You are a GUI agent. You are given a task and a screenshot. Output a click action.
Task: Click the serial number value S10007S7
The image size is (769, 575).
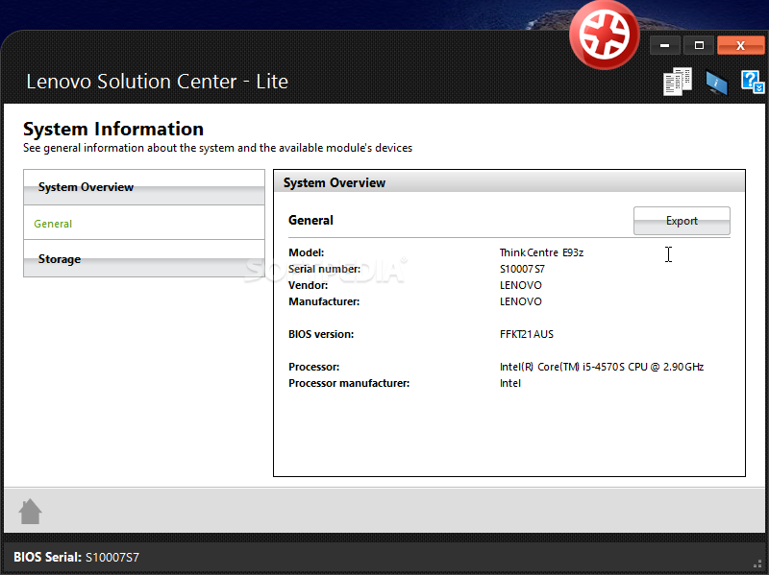pos(522,269)
